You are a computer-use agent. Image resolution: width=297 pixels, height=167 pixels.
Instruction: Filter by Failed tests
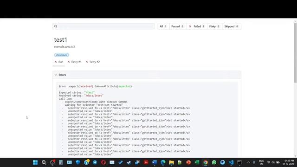click(x=197, y=26)
